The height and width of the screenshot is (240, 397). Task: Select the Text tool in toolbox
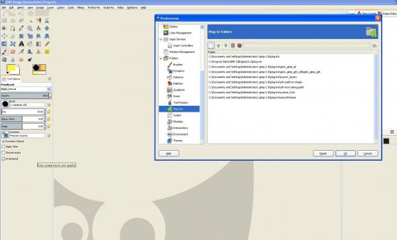point(22,44)
